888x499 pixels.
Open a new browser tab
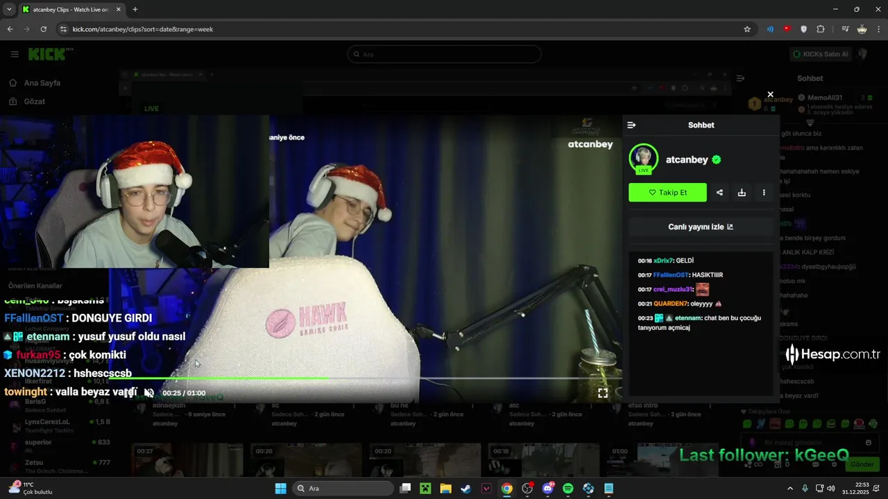pyautogui.click(x=135, y=10)
